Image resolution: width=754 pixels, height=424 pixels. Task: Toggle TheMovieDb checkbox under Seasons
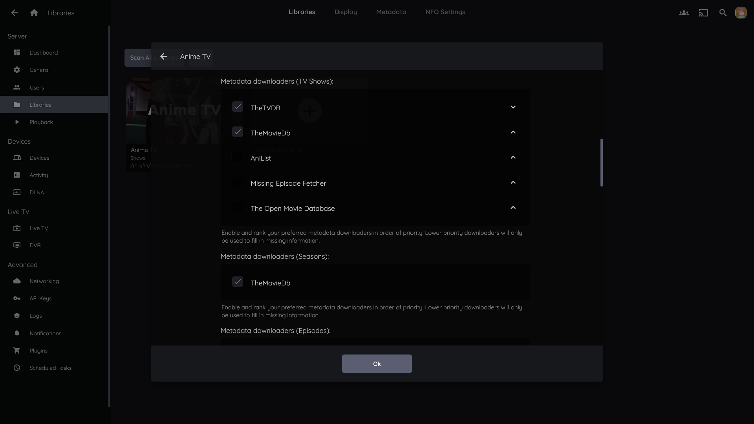click(238, 282)
